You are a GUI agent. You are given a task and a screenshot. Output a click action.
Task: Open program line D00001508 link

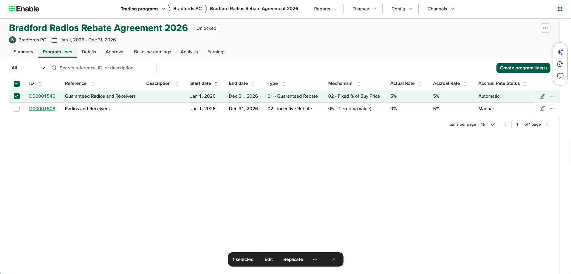[42, 109]
